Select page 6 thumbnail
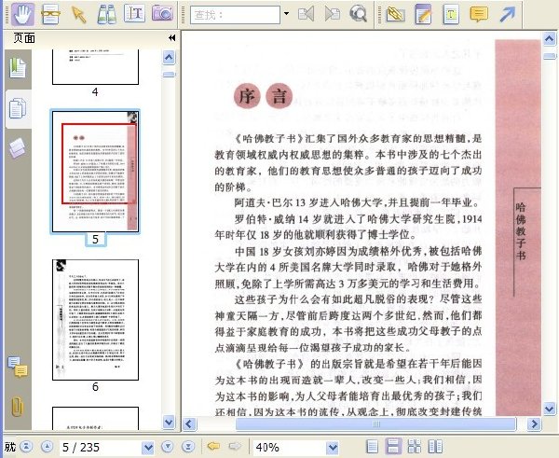This screenshot has height=458, width=559. [95, 320]
